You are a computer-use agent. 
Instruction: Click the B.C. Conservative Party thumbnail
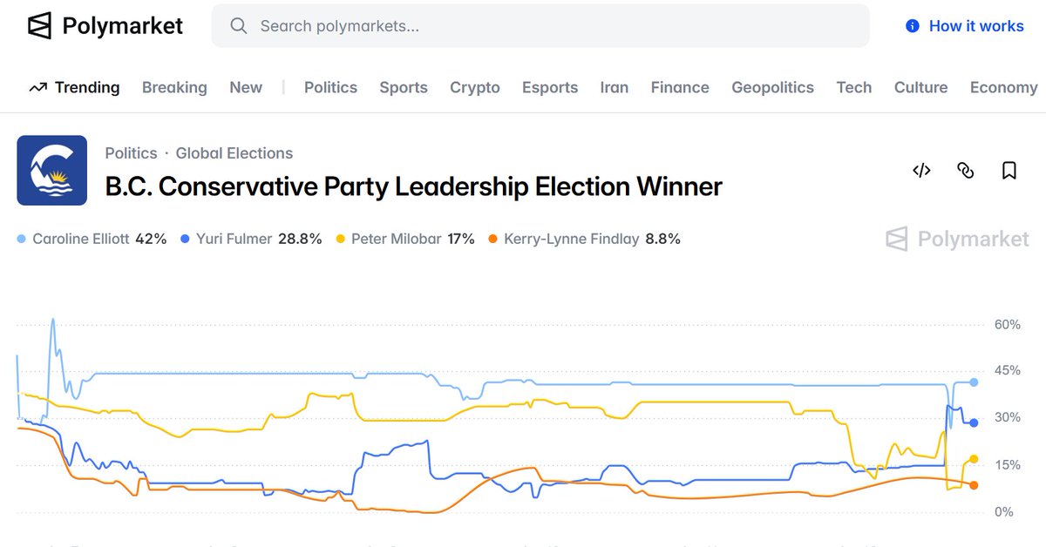[x=52, y=170]
